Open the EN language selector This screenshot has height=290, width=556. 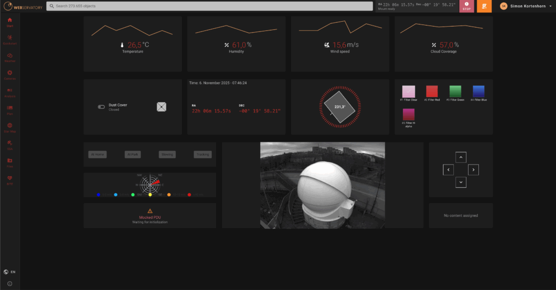click(9, 272)
